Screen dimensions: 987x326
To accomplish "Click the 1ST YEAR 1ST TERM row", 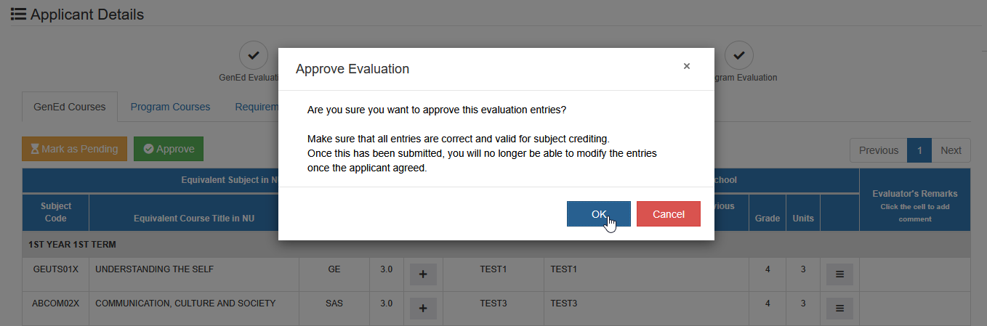I will 496,245.
